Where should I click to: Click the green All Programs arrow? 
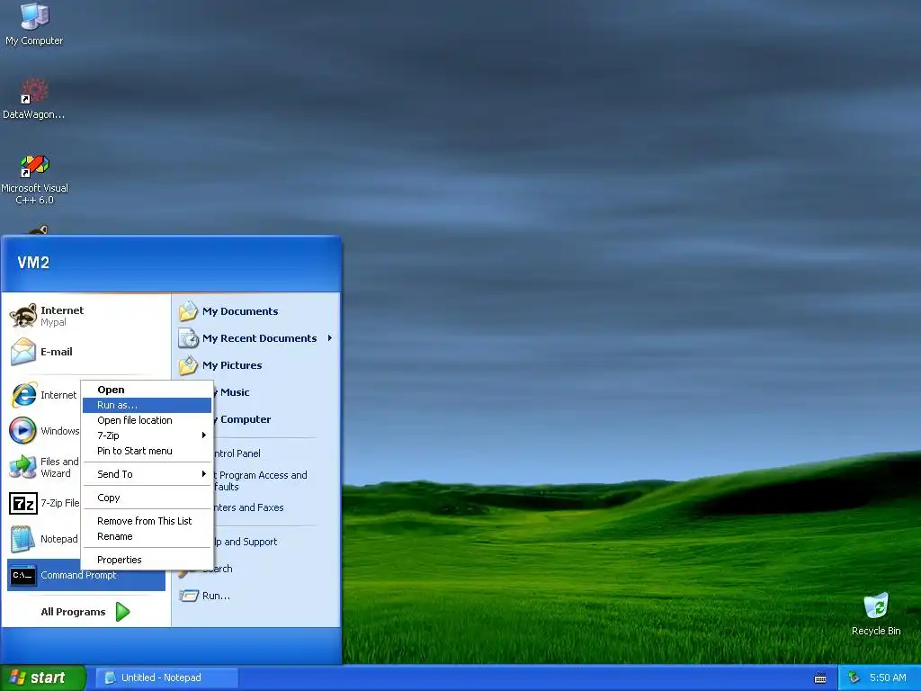pyautogui.click(x=122, y=612)
